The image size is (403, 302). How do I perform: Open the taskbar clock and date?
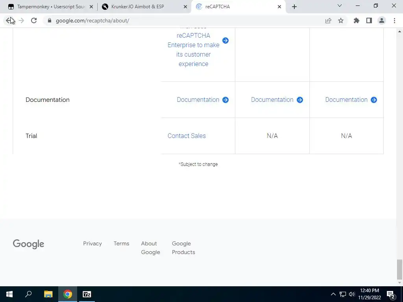[369, 294]
